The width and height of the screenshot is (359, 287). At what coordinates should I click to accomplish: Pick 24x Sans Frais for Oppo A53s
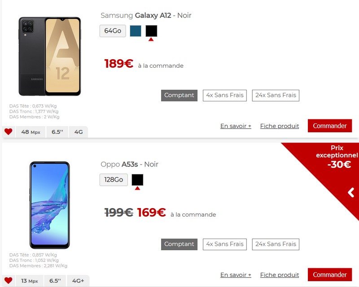tap(276, 244)
